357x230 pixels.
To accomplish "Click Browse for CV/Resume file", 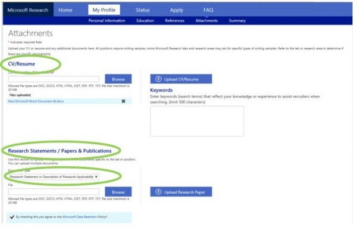I will (118, 79).
